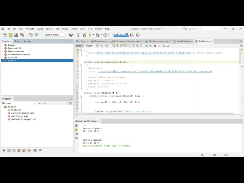
Task: Expand the Burbuja project node
Action: pyautogui.click(x=2, y=45)
